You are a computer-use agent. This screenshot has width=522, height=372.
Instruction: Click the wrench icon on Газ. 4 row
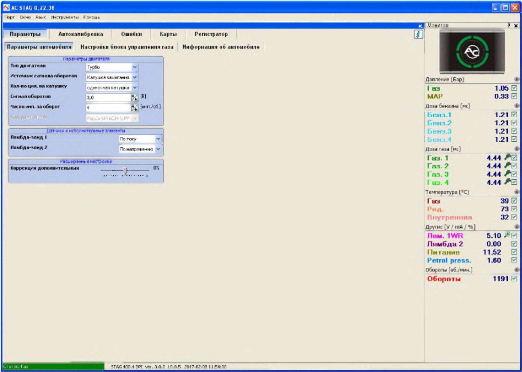(507, 182)
